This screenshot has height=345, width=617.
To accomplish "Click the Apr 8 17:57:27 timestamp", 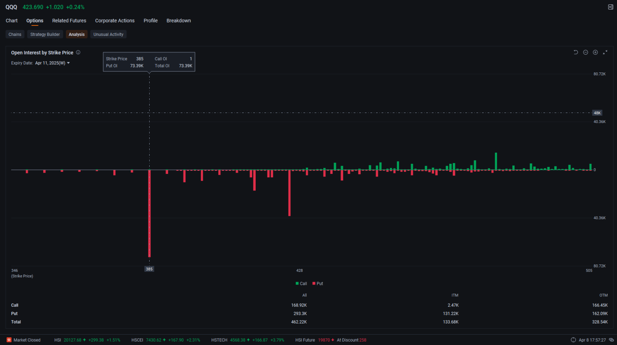I will point(592,340).
